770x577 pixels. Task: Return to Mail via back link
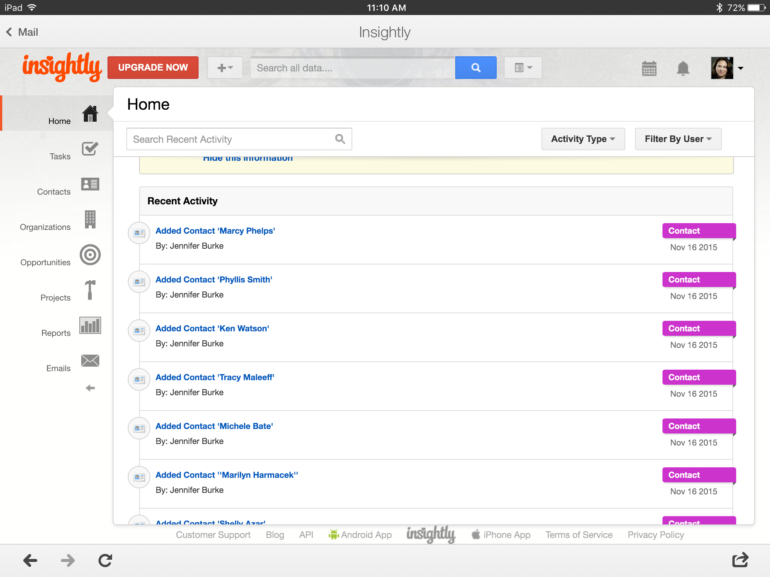22,32
